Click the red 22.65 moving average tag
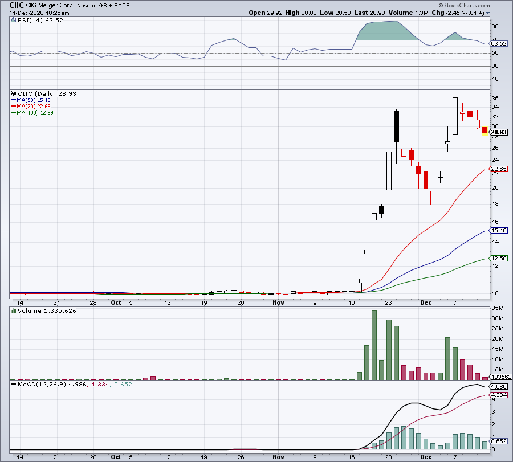Viewport: 513px width, 462px height. 499,169
